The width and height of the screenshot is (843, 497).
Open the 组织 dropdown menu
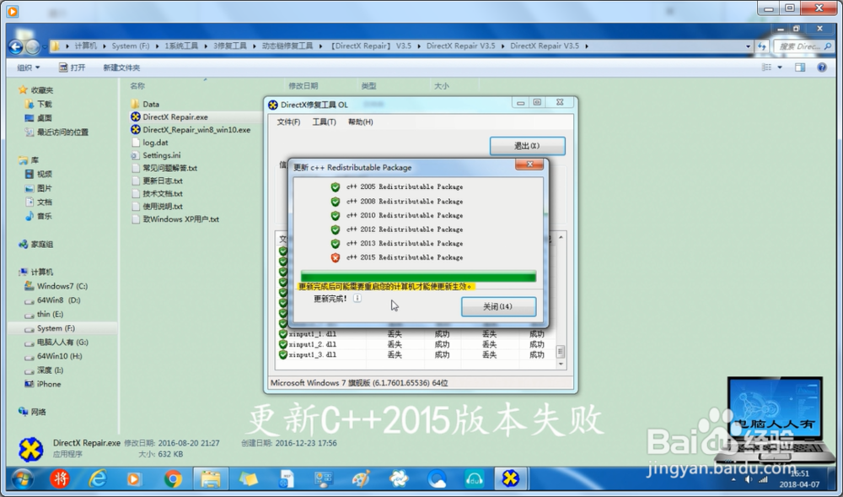28,68
